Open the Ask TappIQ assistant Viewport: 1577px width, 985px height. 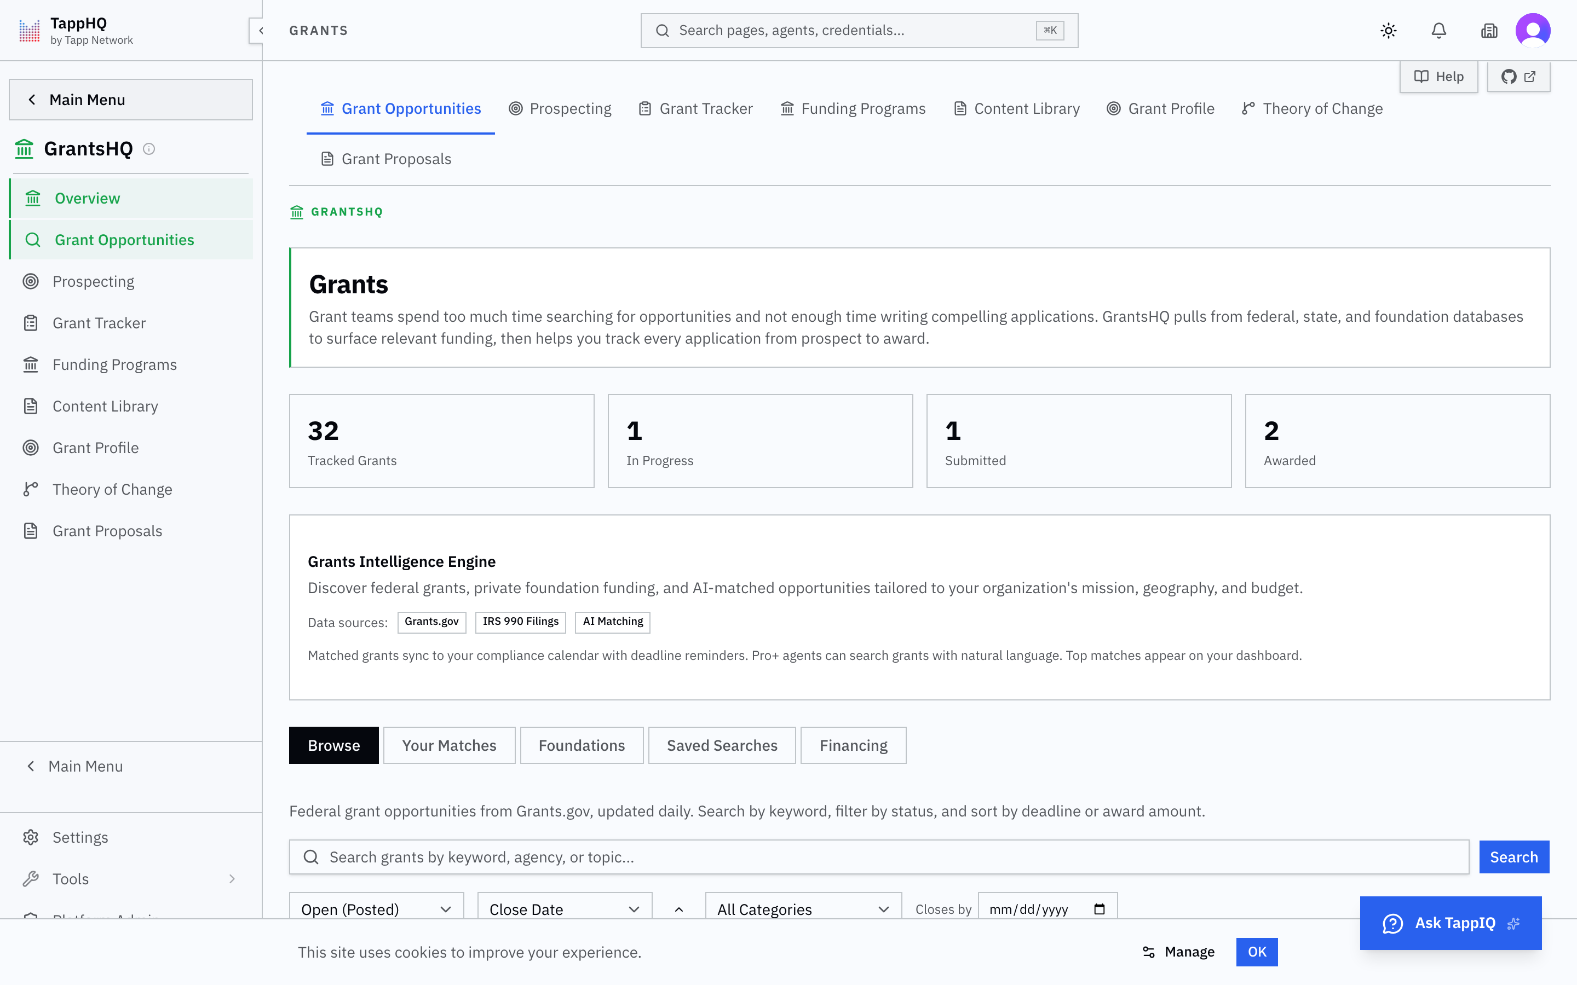(x=1451, y=923)
